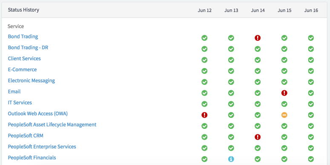The width and height of the screenshot is (330, 165).
Task: Click Bond Trading red outage icon Jun 14
Action: pos(258,38)
